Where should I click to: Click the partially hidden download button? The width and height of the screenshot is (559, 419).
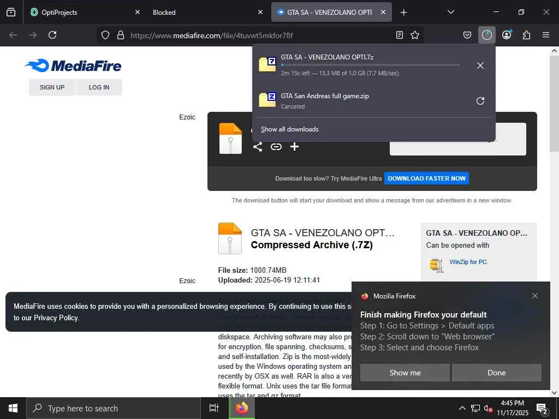458,148
